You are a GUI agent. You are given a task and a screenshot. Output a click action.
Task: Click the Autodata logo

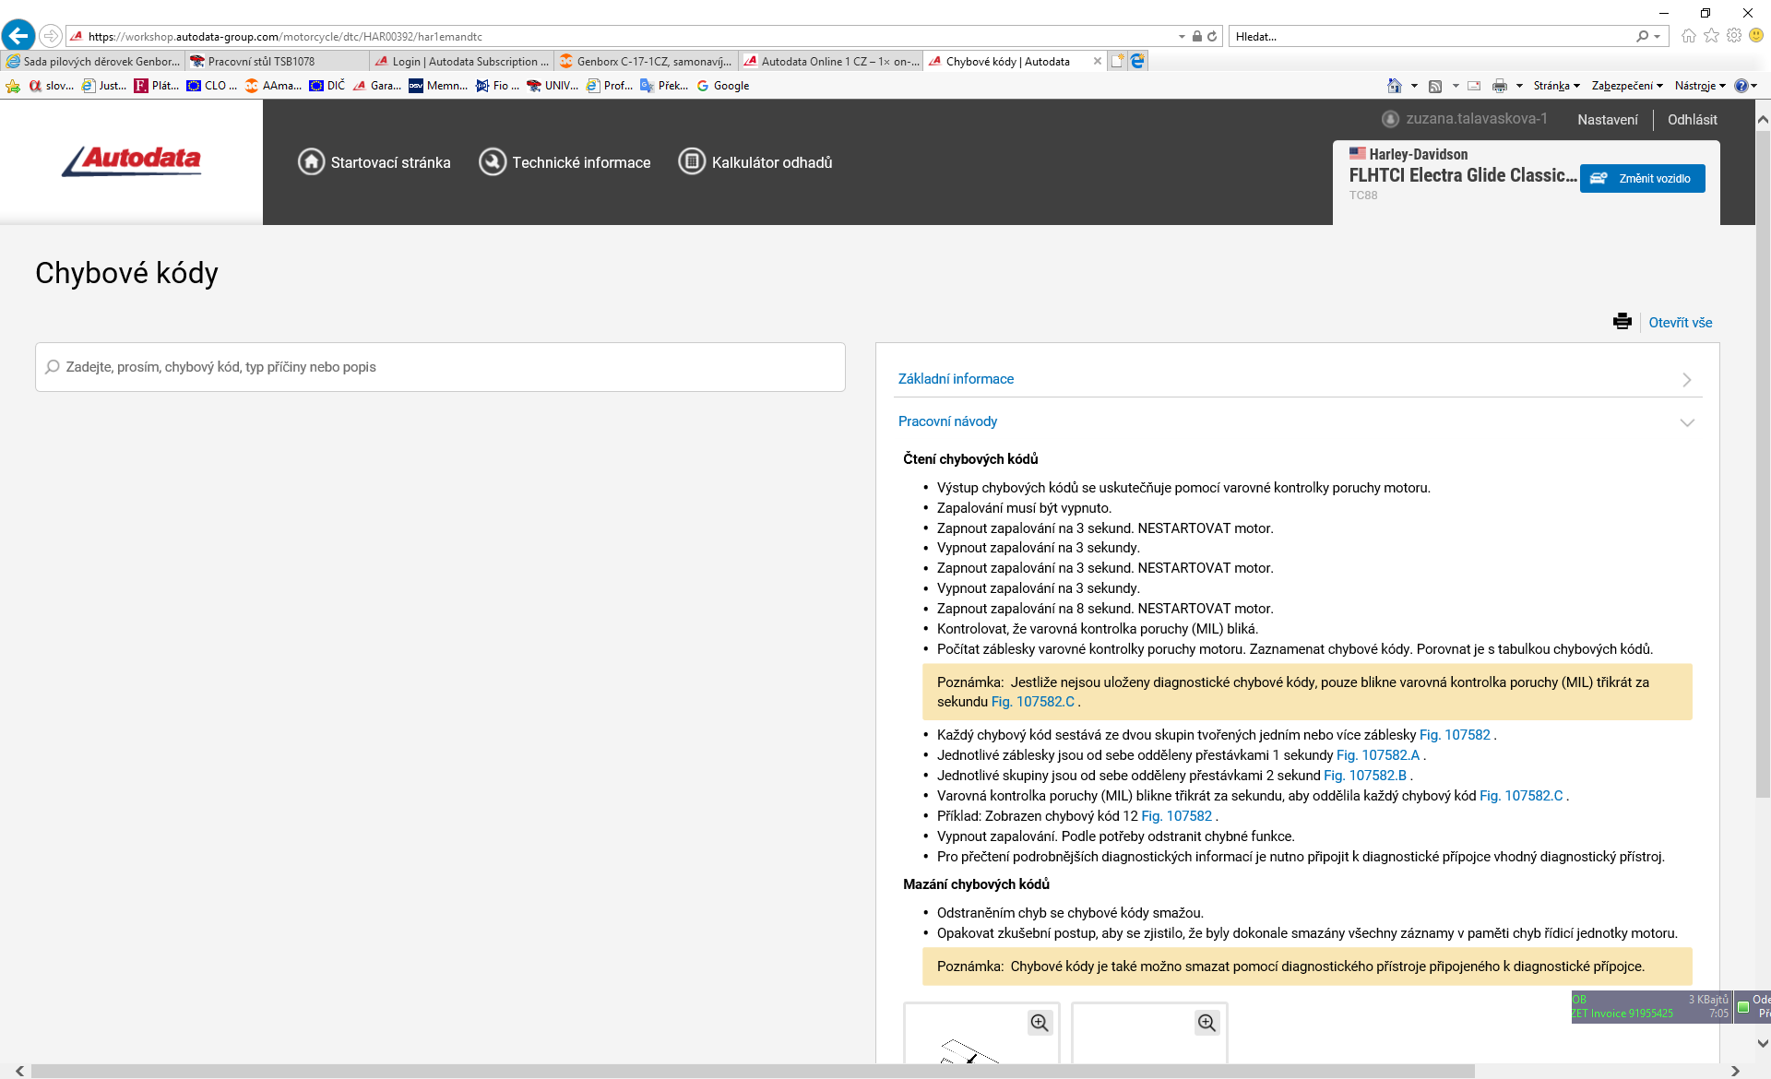coord(132,160)
